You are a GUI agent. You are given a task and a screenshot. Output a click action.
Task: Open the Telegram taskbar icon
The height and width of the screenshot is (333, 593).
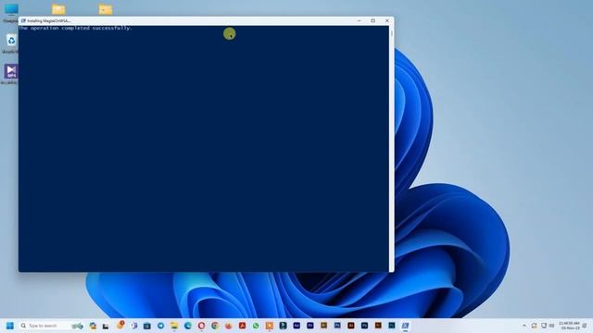(160, 326)
